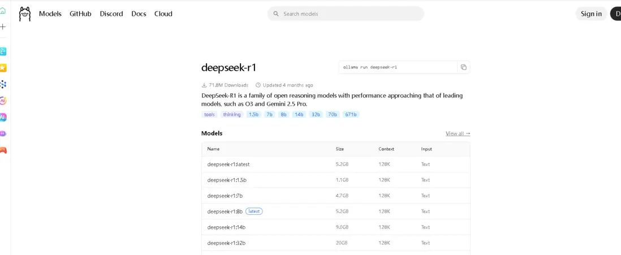Open the Models menu item
Image resolution: width=621 pixels, height=255 pixels.
[50, 14]
